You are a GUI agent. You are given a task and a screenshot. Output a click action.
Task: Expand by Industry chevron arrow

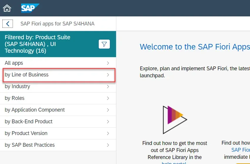click(108, 86)
